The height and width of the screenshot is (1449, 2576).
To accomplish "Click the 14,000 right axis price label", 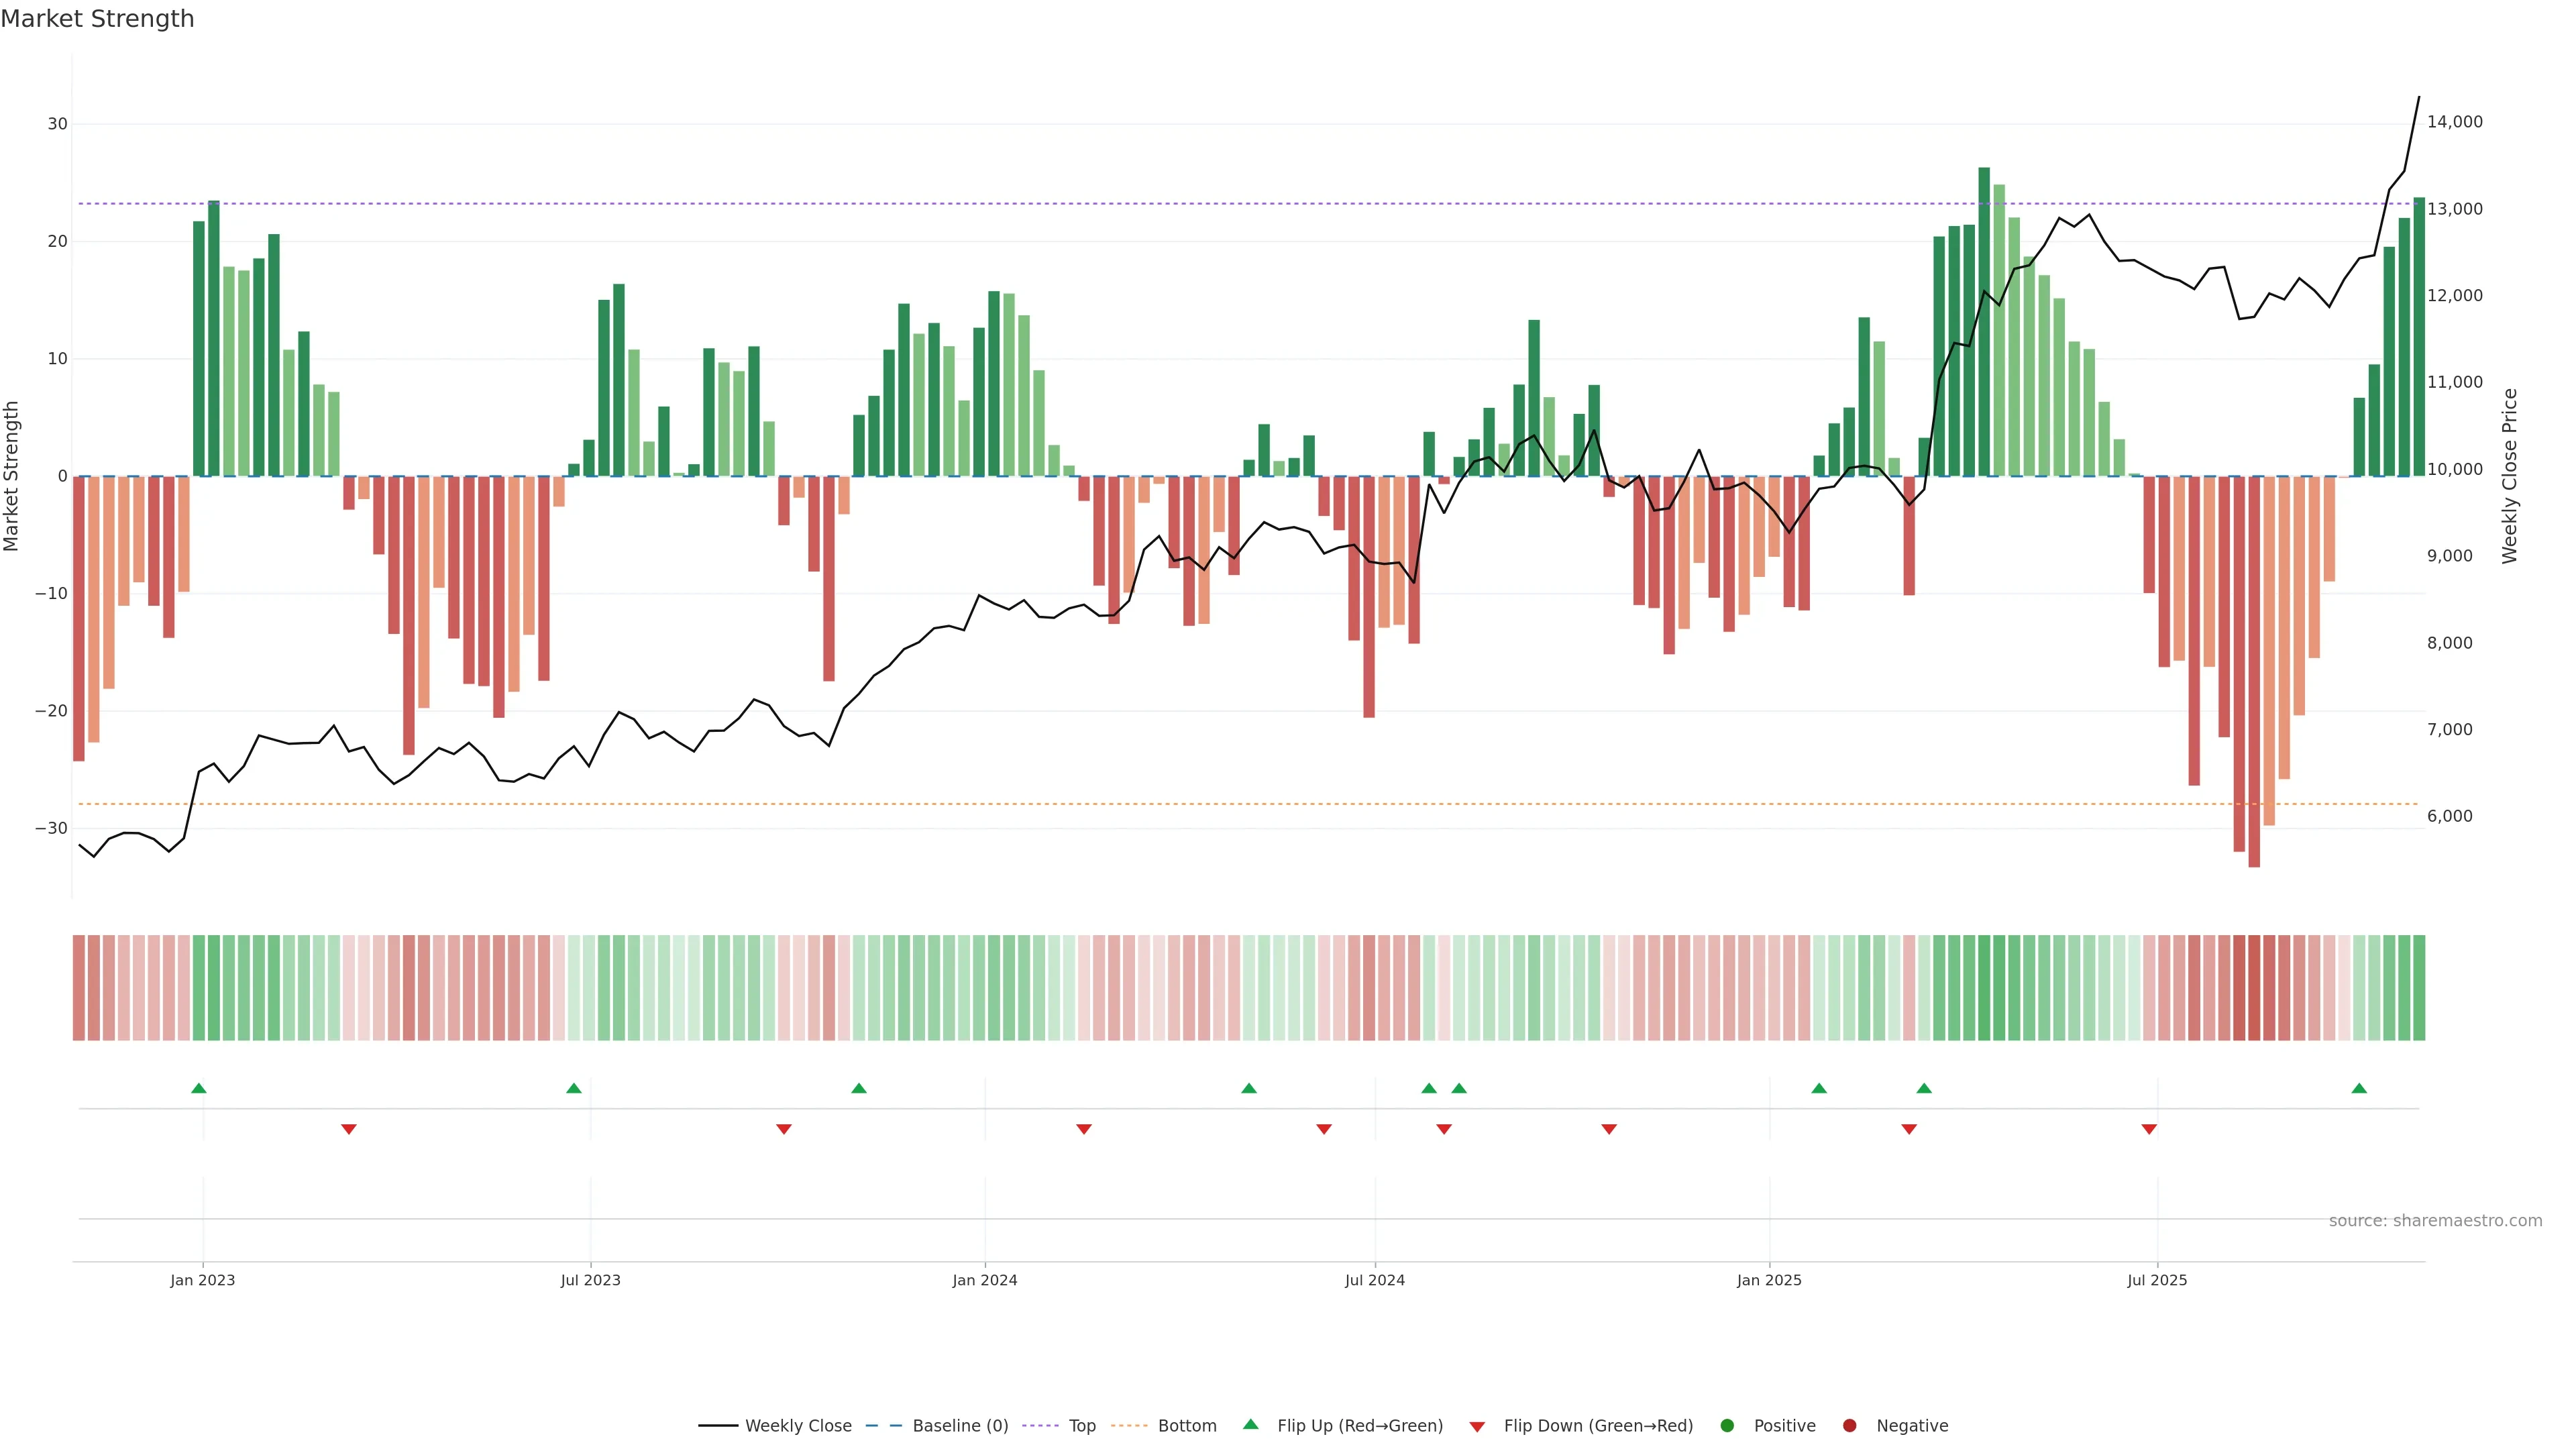I will click(x=2454, y=122).
